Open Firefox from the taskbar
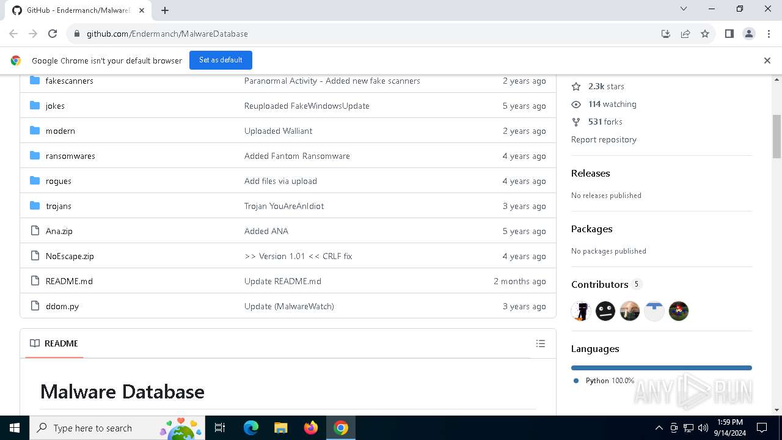The height and width of the screenshot is (440, 782). tap(311, 428)
